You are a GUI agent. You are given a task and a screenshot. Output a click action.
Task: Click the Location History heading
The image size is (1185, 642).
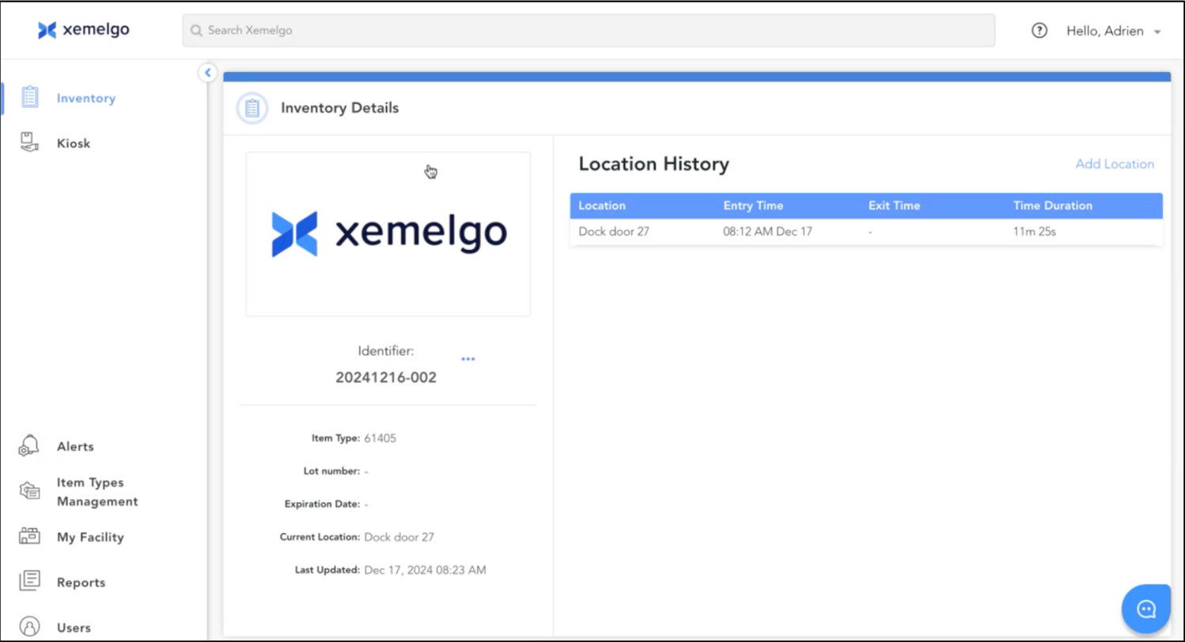click(x=653, y=164)
